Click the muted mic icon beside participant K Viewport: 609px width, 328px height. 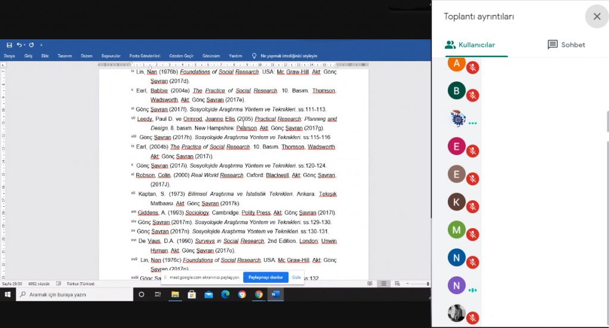click(473, 206)
